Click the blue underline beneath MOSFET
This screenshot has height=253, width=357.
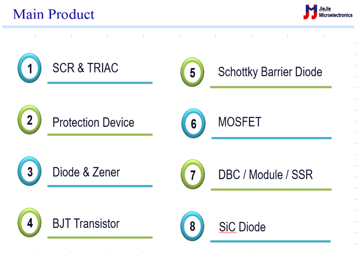(x=271, y=138)
